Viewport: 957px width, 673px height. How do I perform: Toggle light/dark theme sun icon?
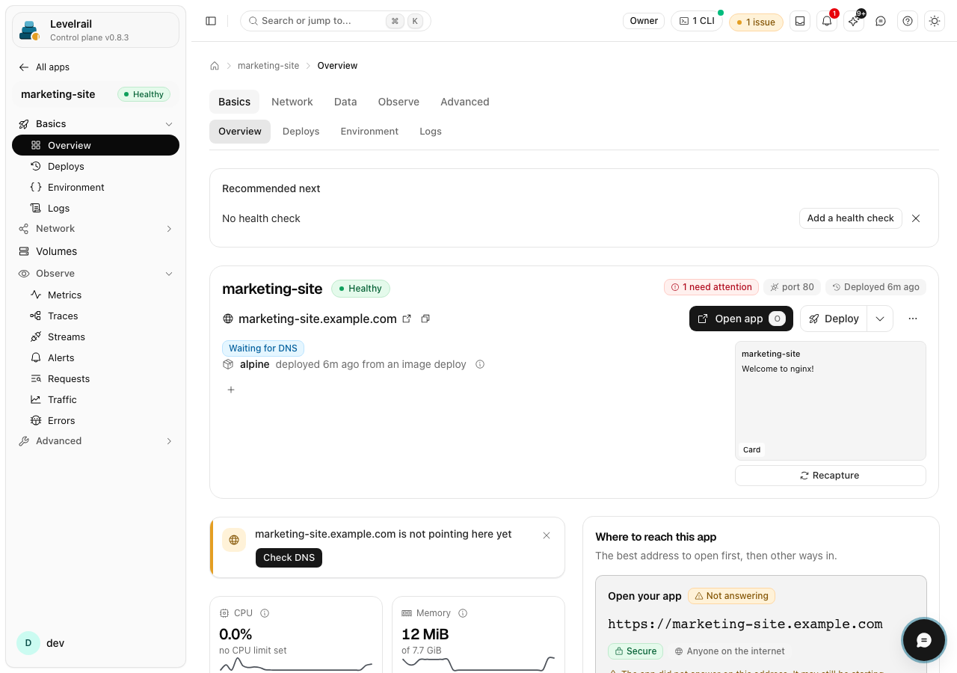tap(935, 21)
